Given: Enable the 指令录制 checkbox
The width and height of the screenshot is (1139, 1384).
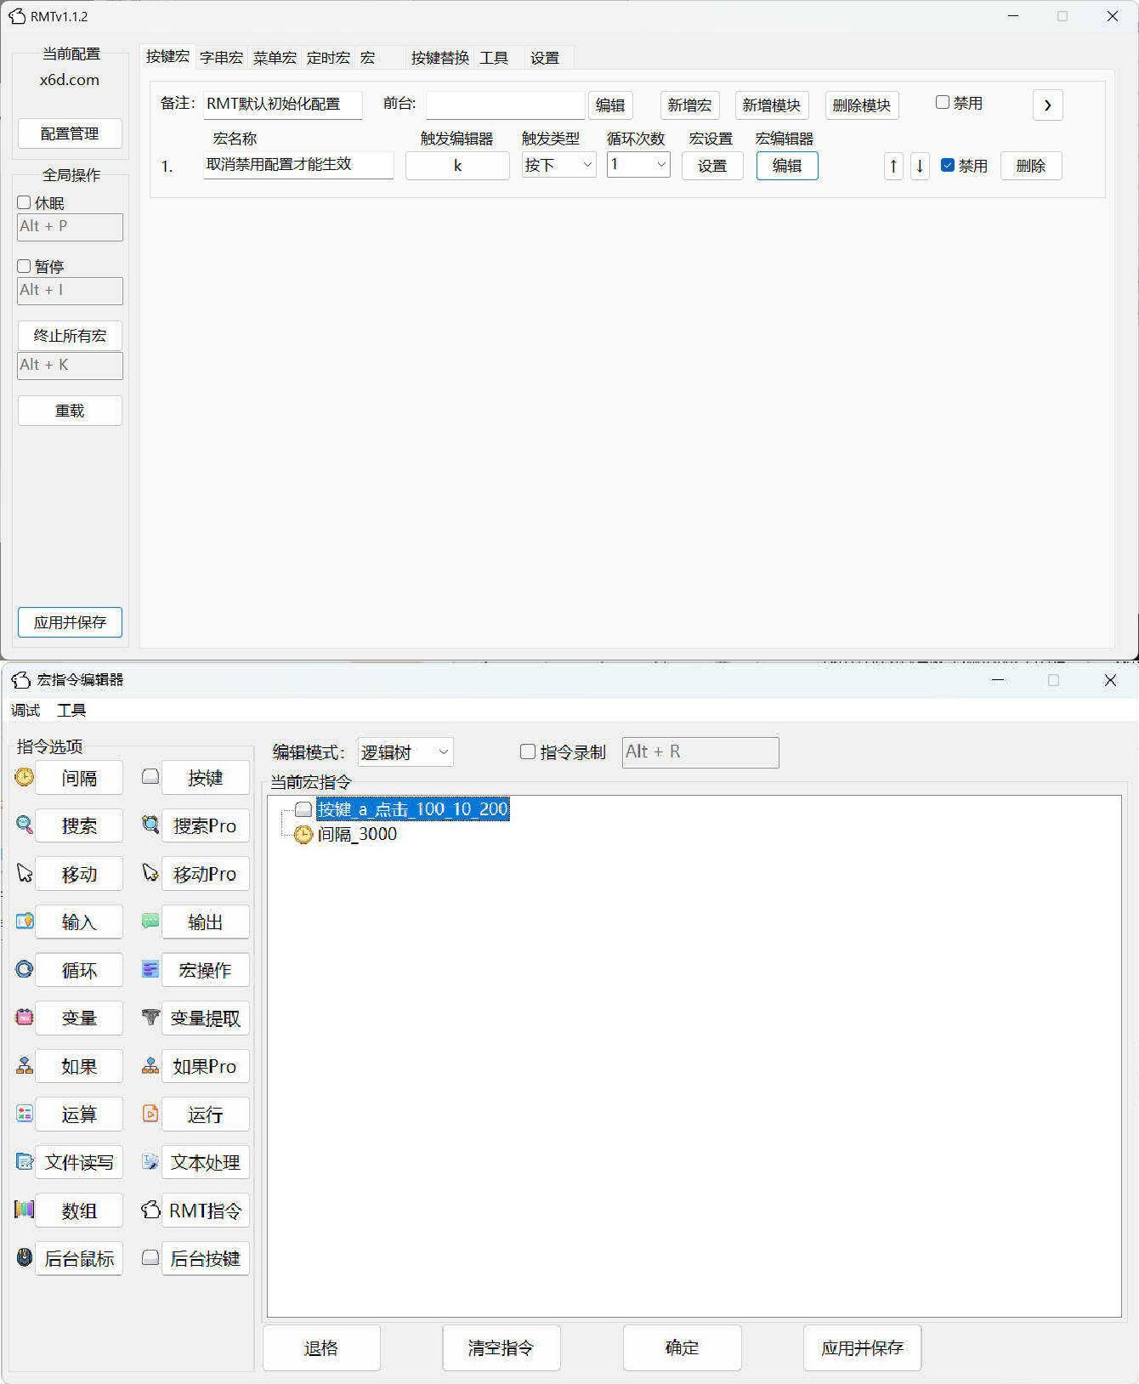Looking at the screenshot, I should tap(528, 752).
